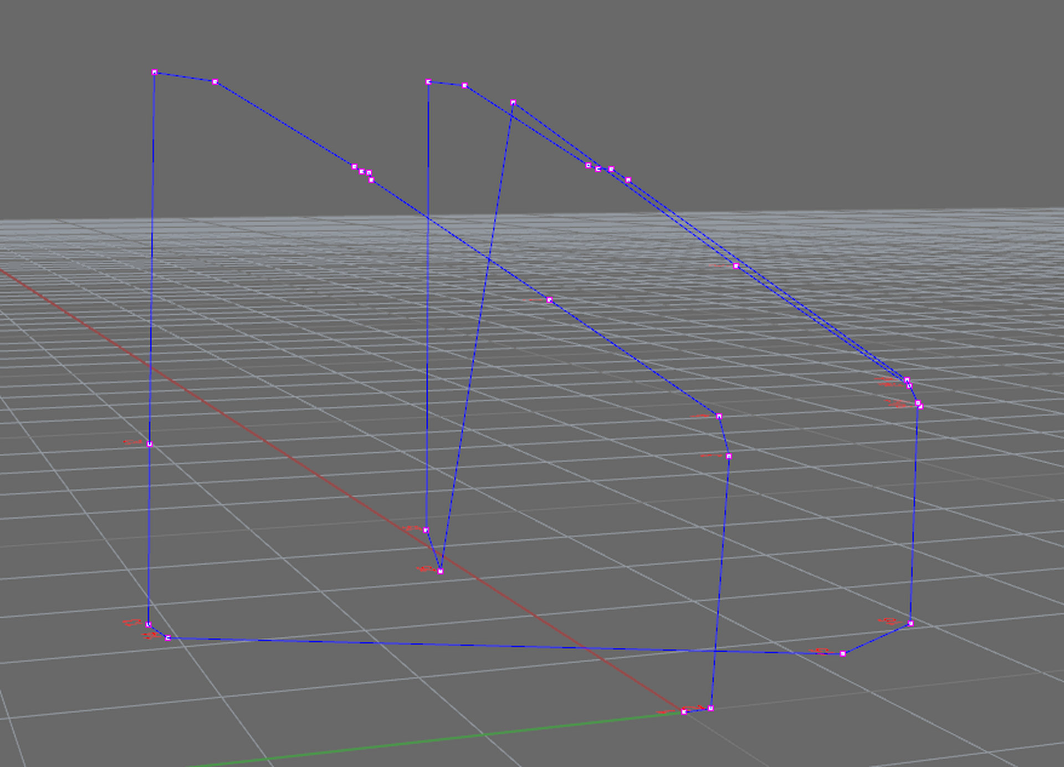Select the apex vertex of the long diagonal line
The width and height of the screenshot is (1064, 767).
tap(513, 103)
